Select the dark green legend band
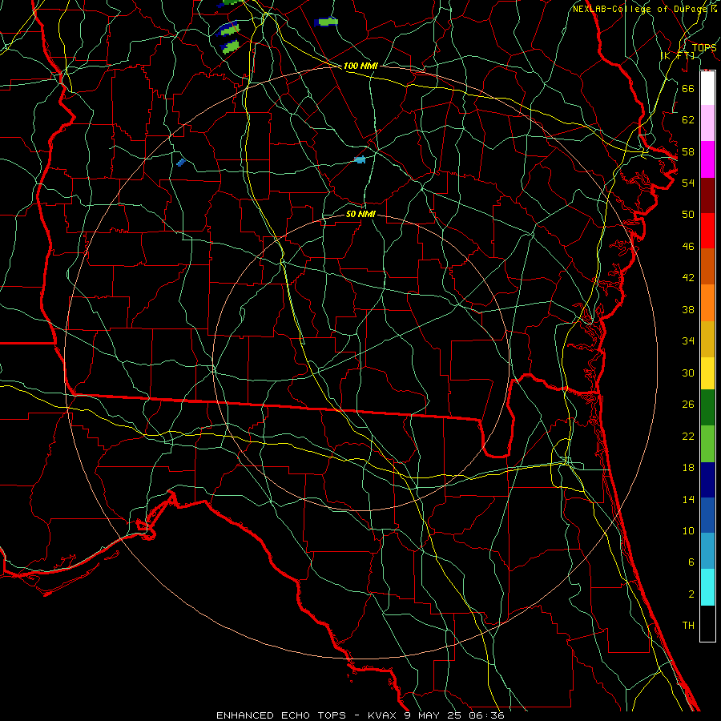This screenshot has width=721, height=721. [x=707, y=408]
